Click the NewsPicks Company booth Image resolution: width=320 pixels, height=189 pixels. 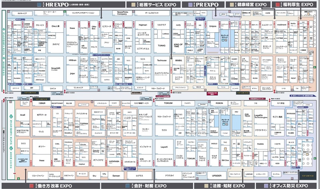pos(122,13)
